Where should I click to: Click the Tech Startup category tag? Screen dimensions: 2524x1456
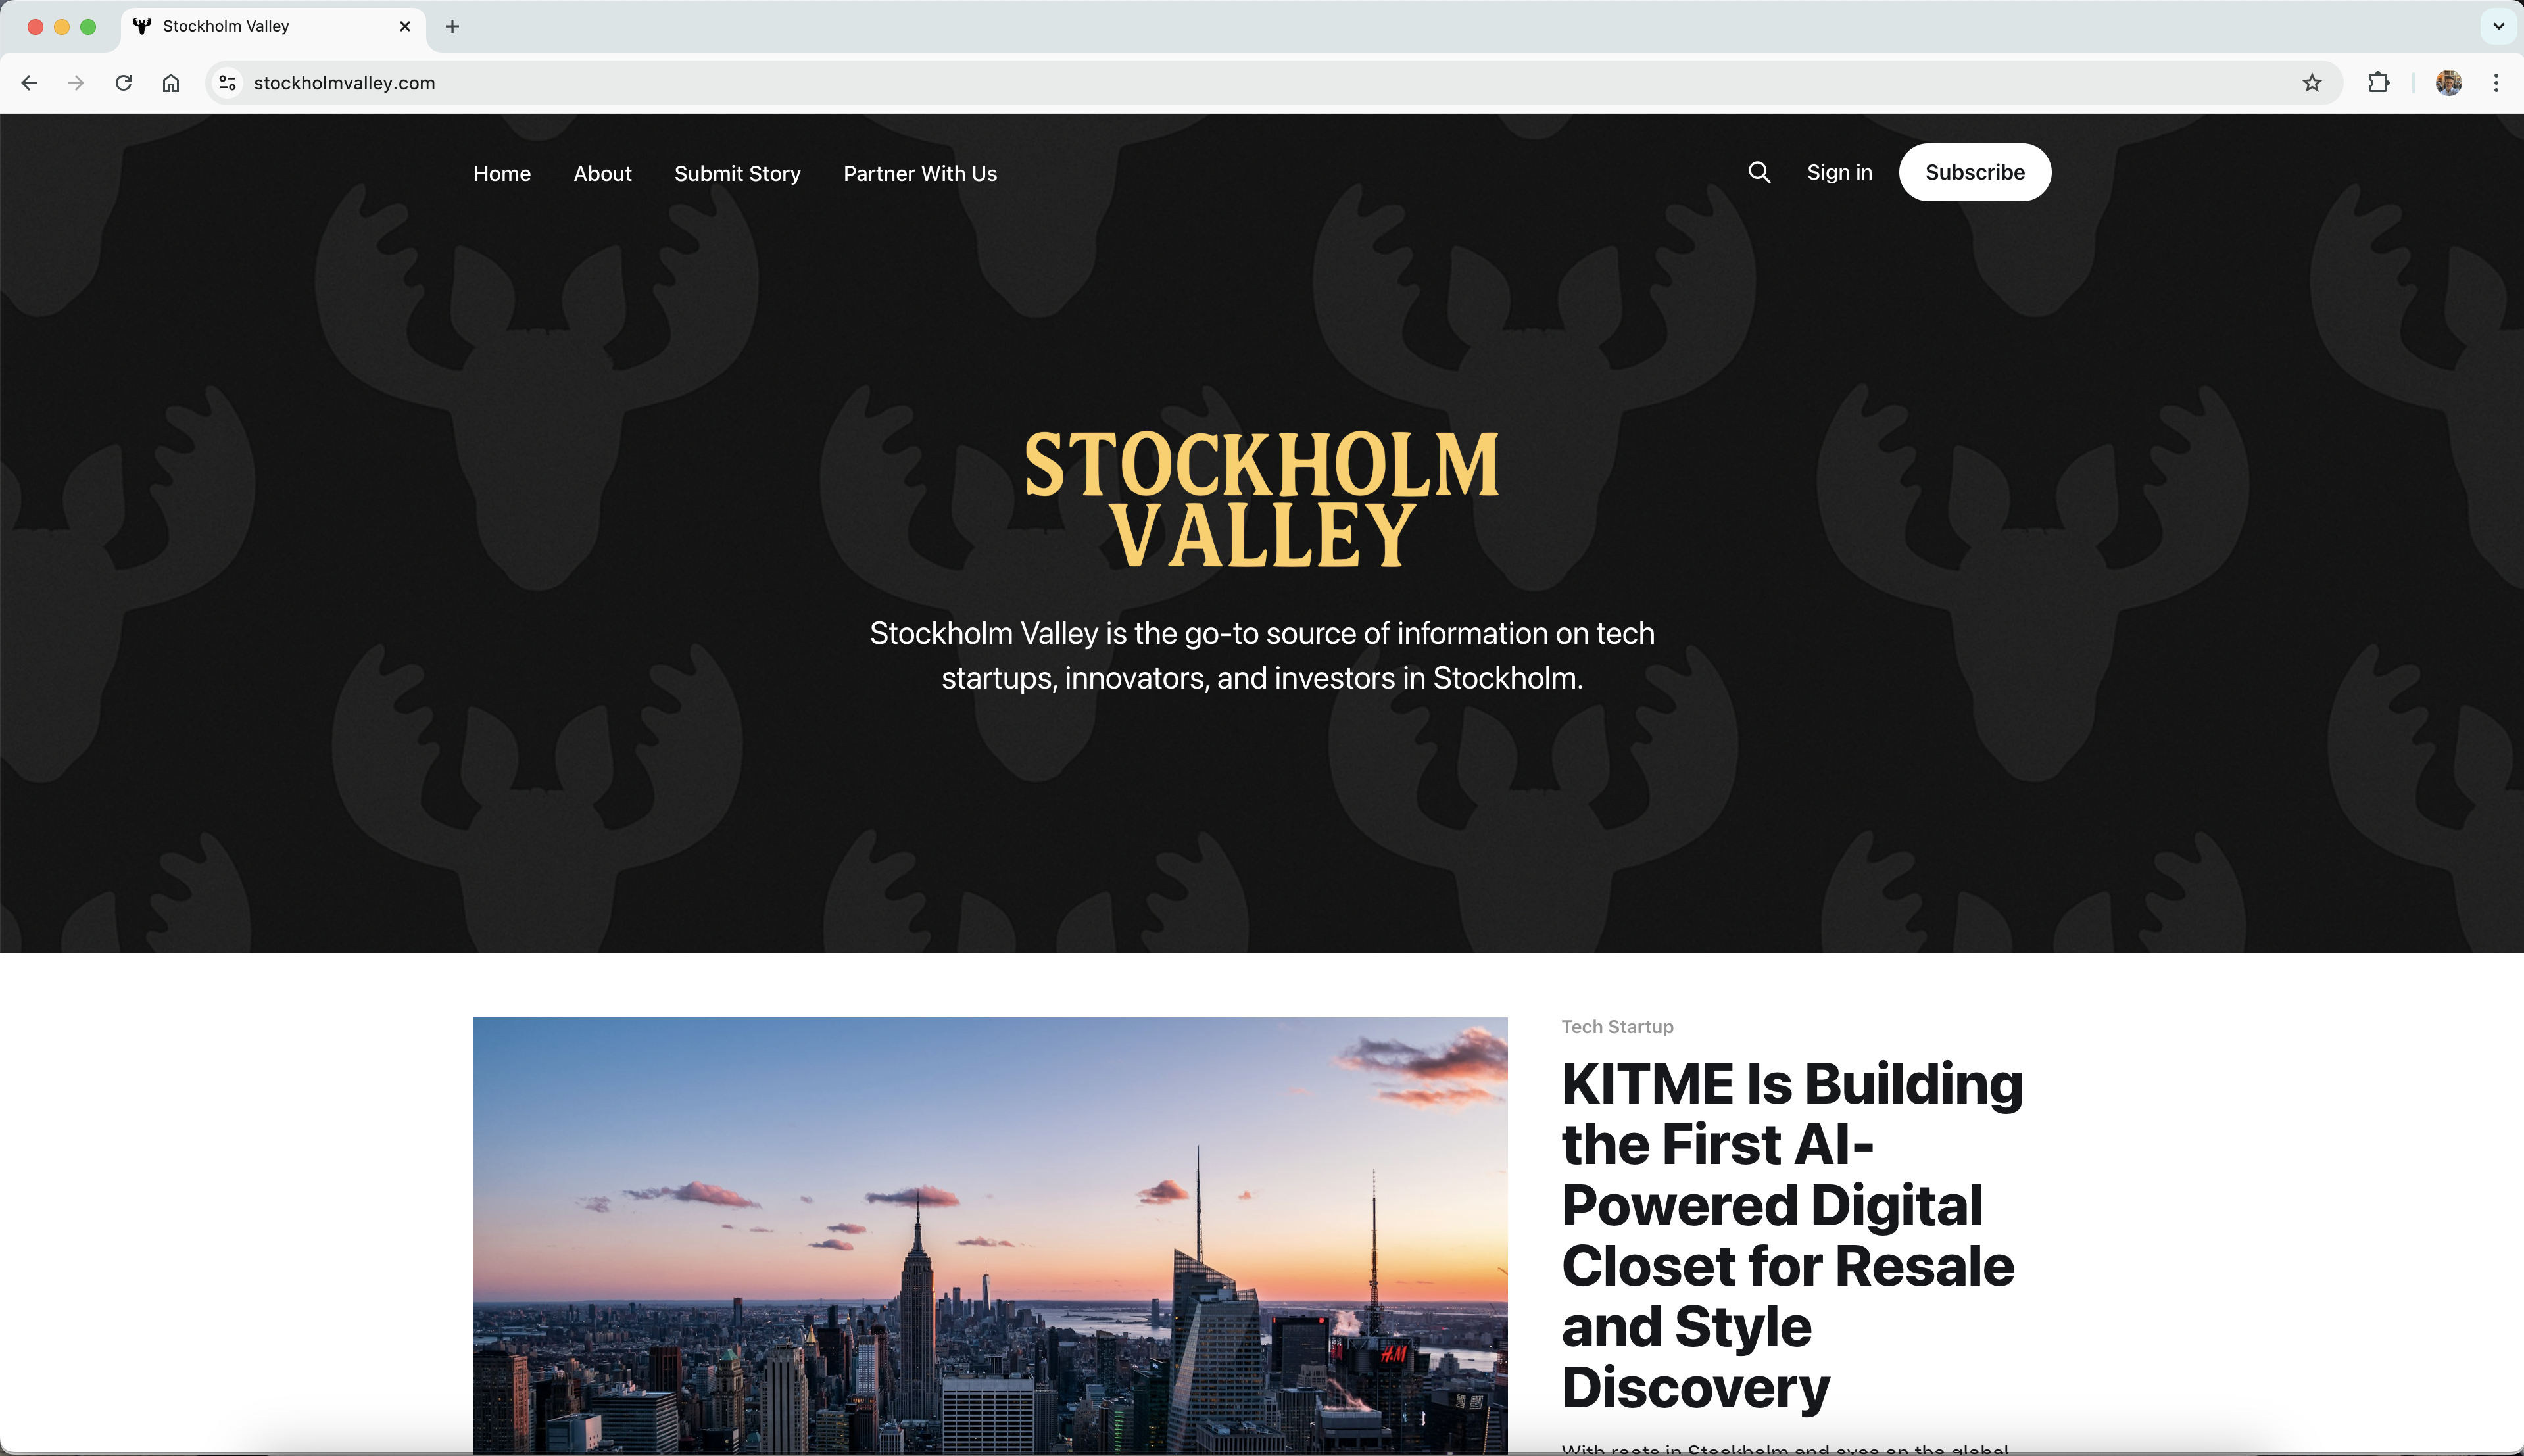point(1617,1027)
